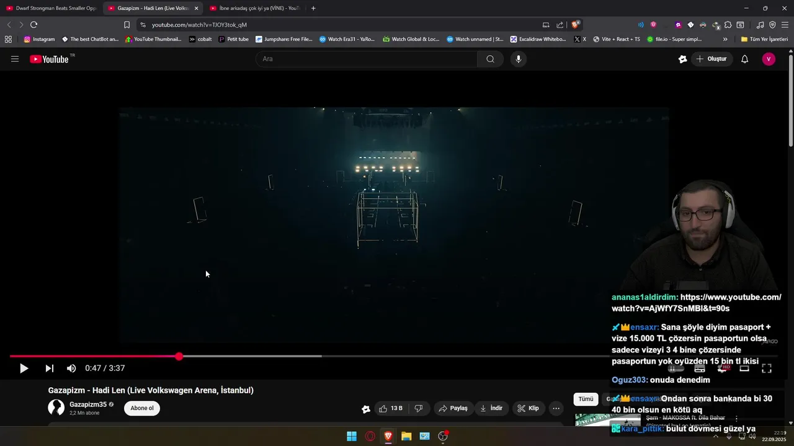The width and height of the screenshot is (794, 446).
Task: Start voice search with the microphone icon
Action: tap(519, 59)
